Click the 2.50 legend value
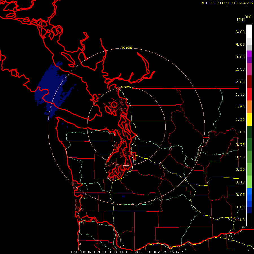 coord(240,69)
